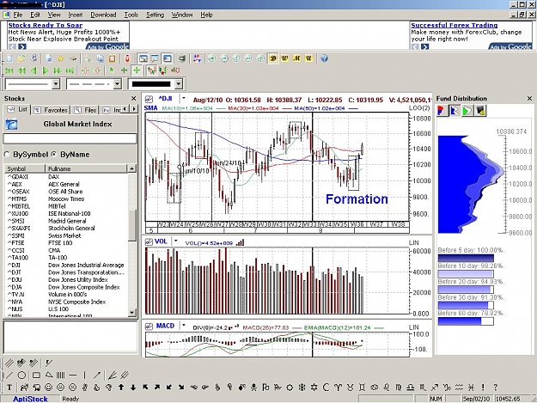Click the Before 5 day progress bar

466,258
